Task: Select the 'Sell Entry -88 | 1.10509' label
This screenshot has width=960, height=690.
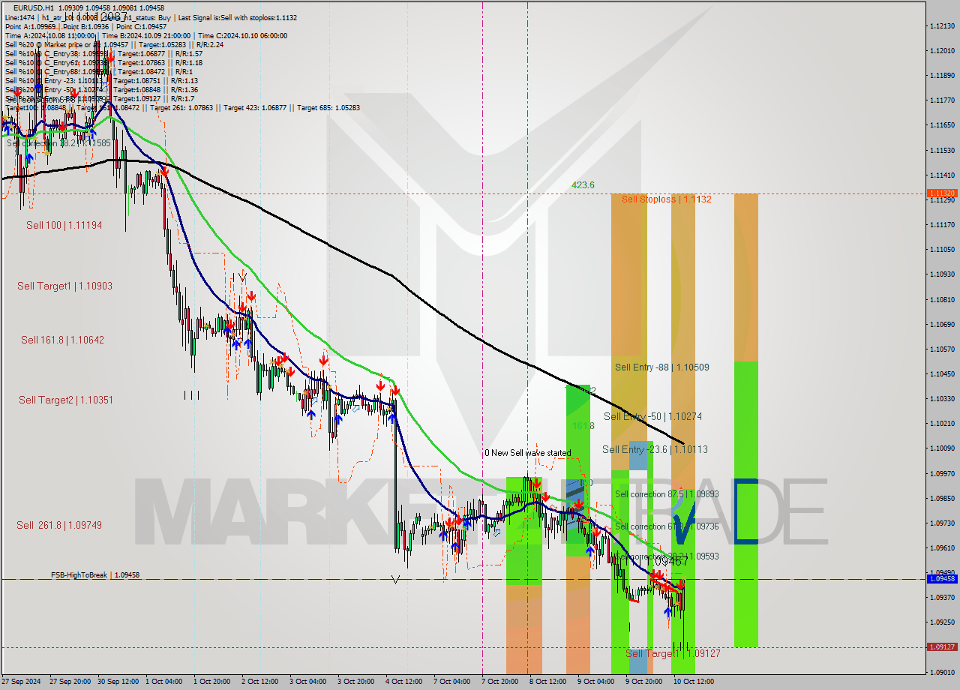Action: 661,367
